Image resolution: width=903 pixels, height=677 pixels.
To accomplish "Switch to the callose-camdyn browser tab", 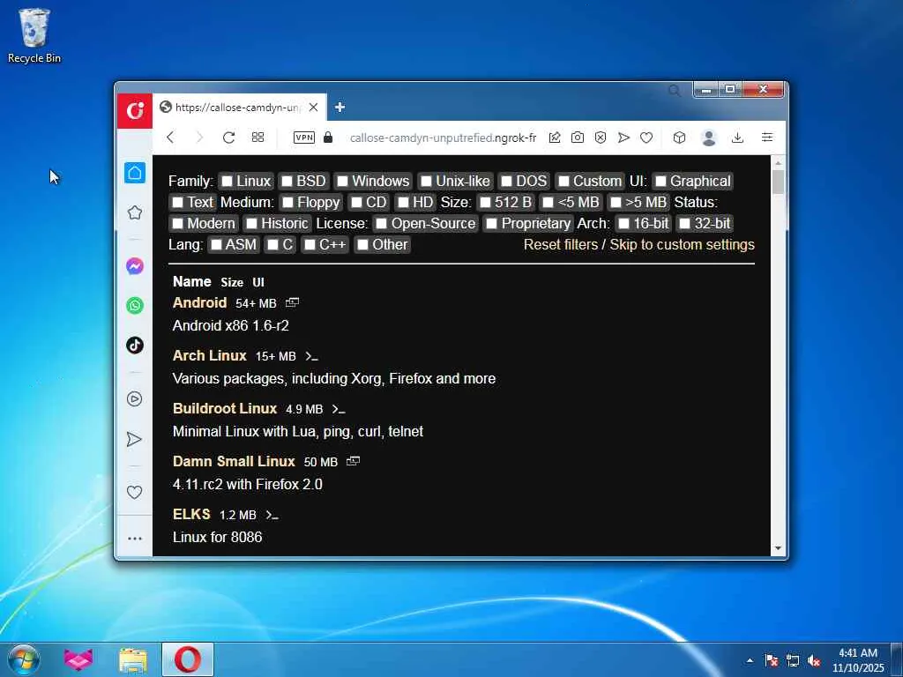I will point(238,108).
